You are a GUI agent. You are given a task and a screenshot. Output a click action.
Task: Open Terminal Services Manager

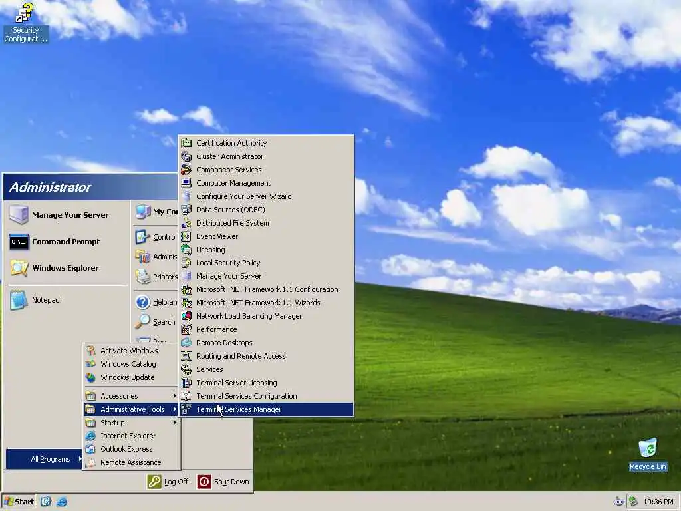266,409
